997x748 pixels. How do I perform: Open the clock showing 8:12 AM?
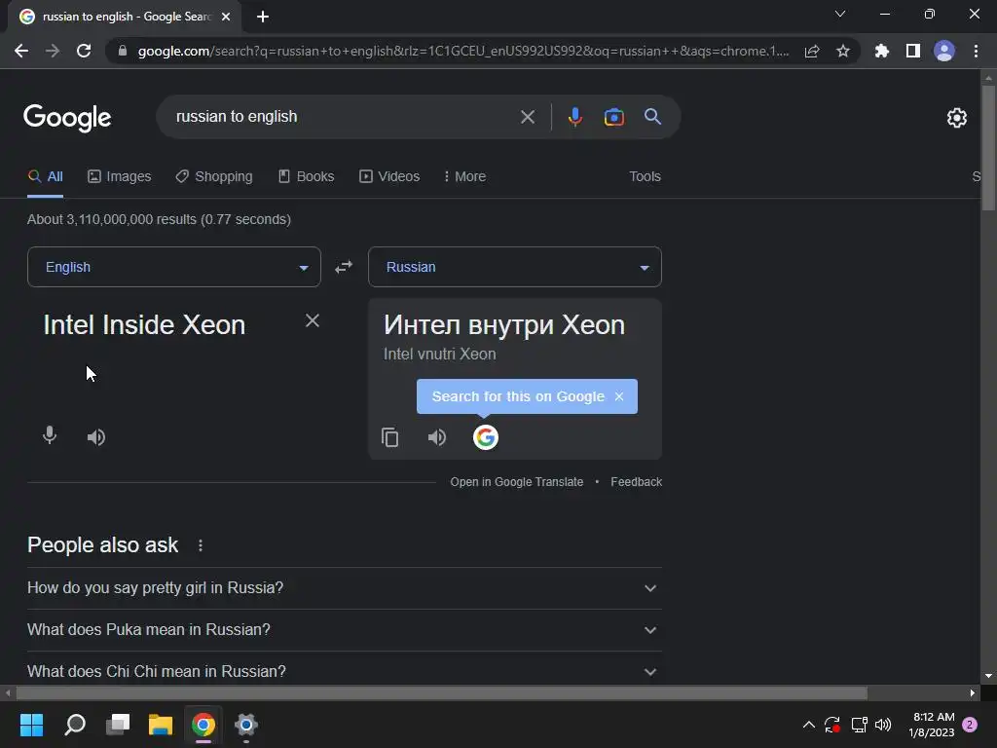[x=932, y=725]
